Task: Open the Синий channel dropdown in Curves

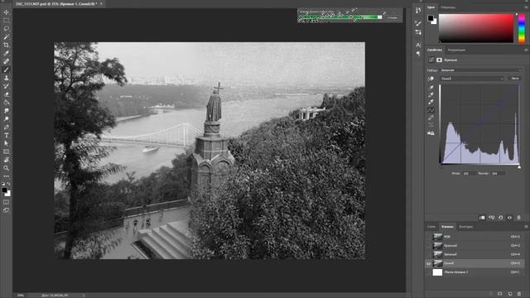Action: coord(471,79)
